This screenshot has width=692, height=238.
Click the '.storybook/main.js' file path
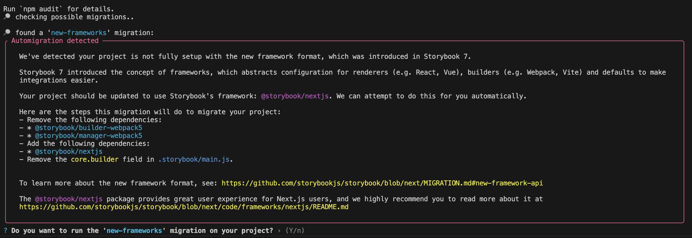click(x=194, y=159)
